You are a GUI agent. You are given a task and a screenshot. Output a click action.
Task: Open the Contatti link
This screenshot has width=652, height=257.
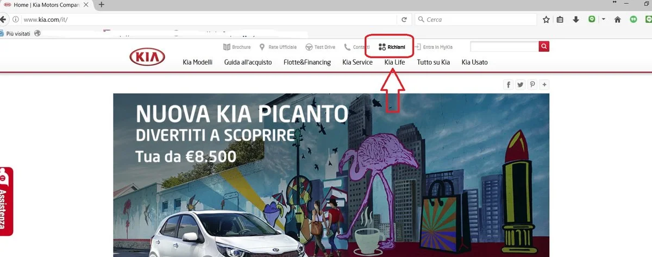click(356, 47)
